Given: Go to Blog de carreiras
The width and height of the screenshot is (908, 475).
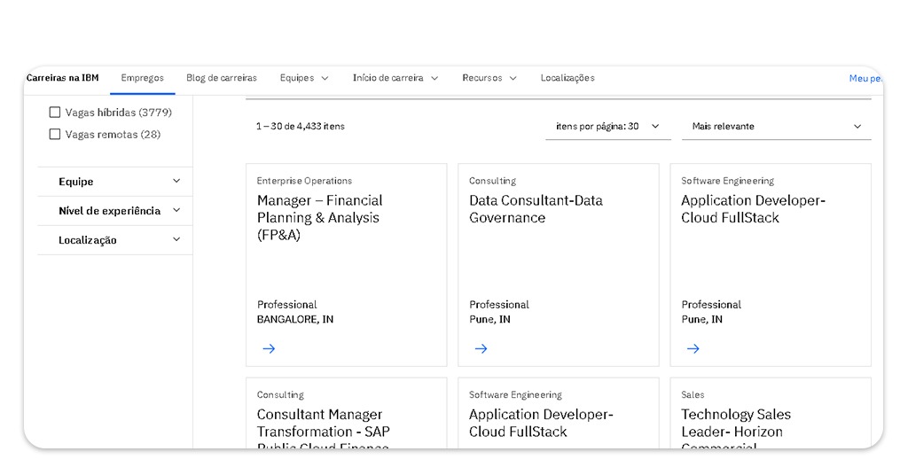Looking at the screenshot, I should (221, 78).
